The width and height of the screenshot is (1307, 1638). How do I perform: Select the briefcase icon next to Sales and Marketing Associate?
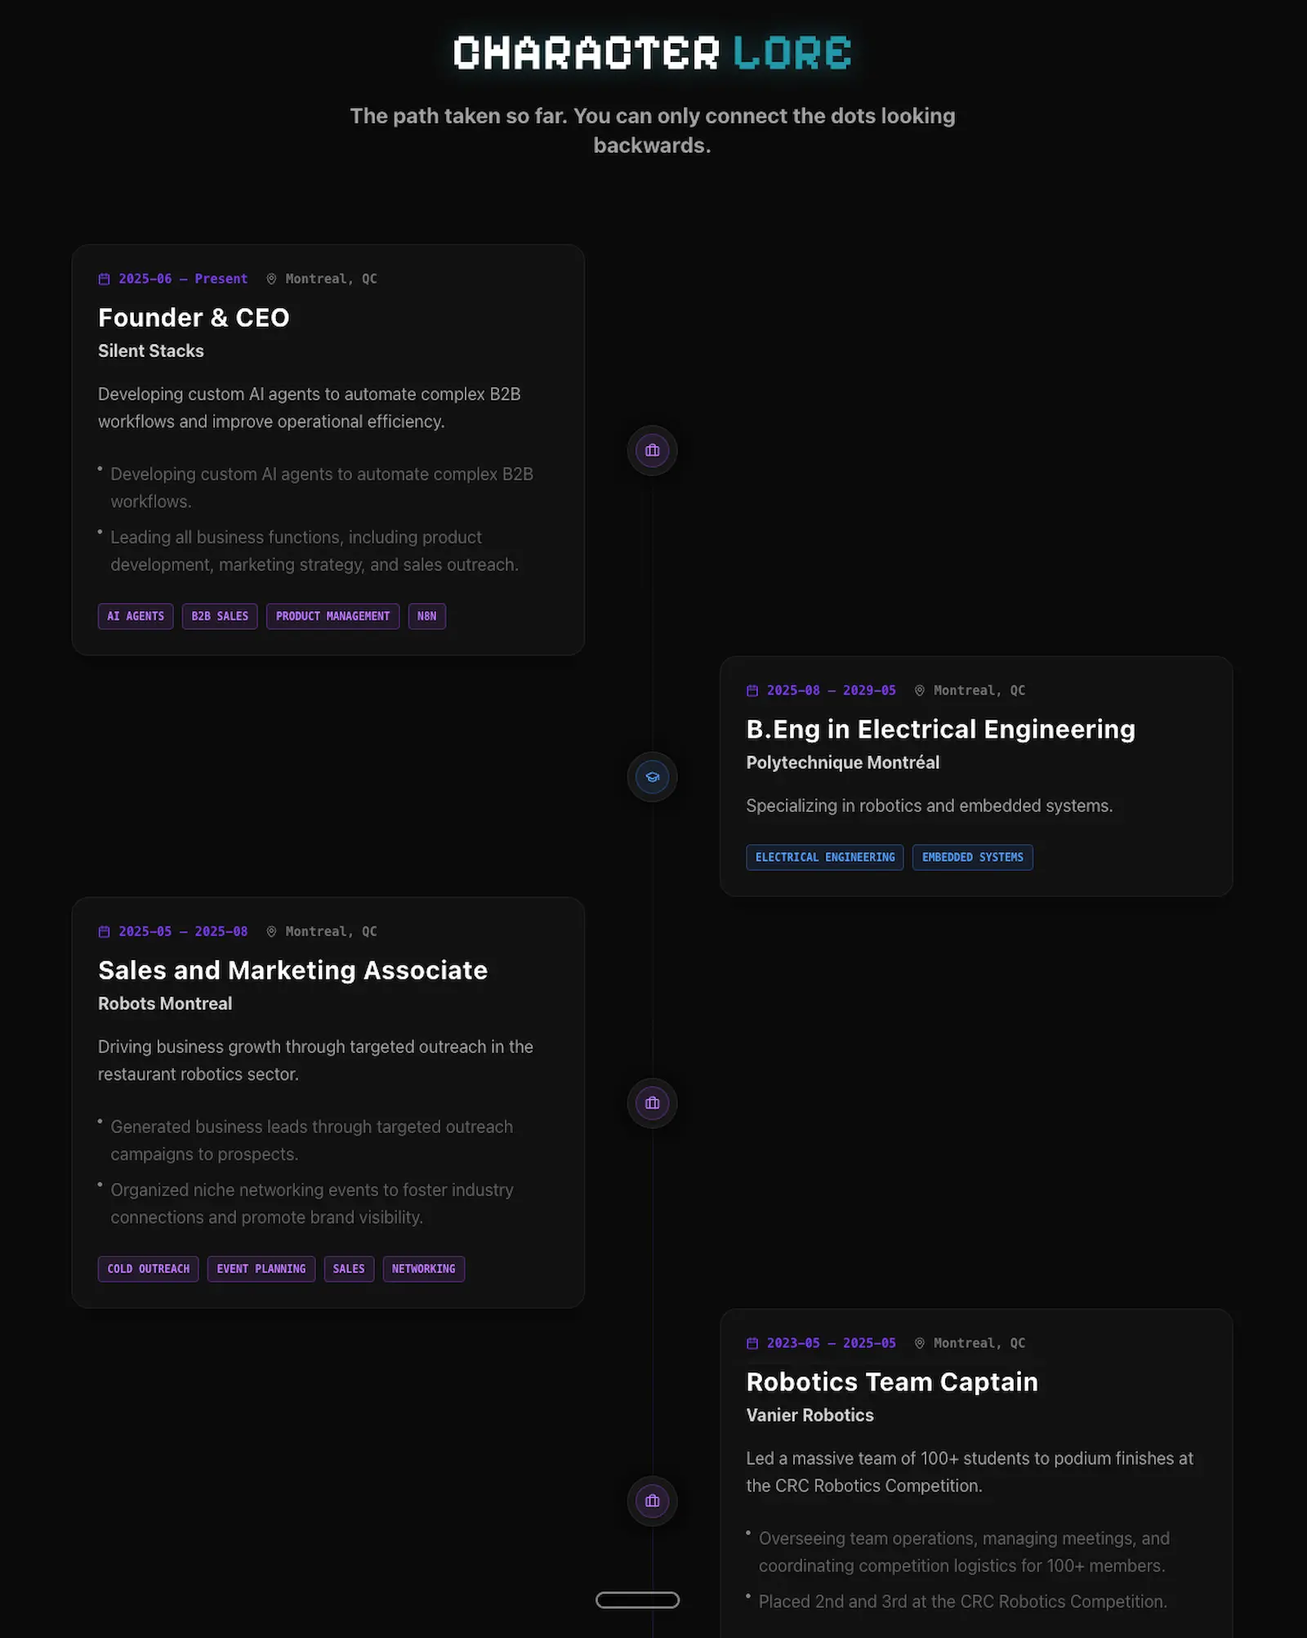651,1102
